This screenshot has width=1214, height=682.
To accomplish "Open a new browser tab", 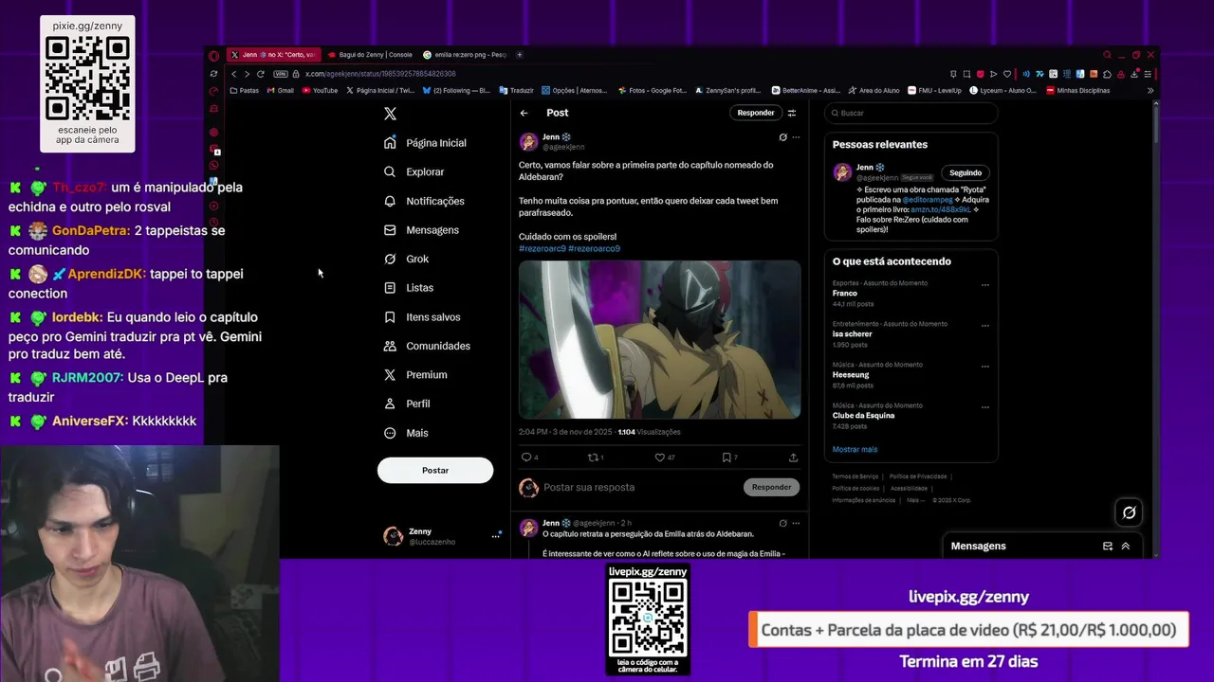I will 520,55.
